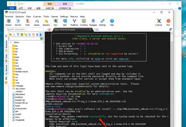Open the Session toolbar button

click(x=9, y=23)
